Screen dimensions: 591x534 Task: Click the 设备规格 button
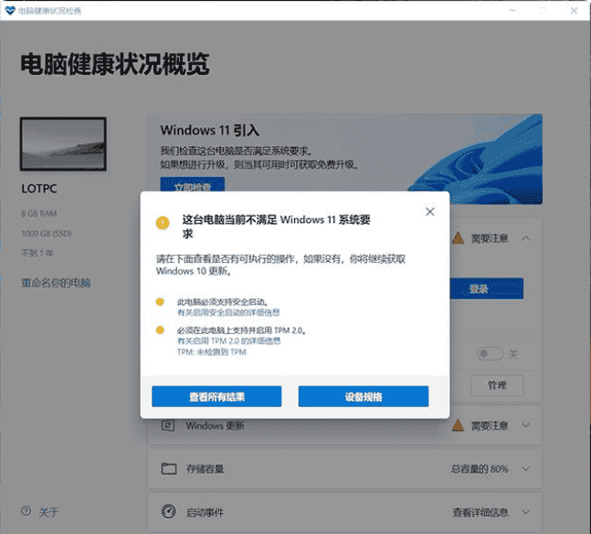[363, 396]
